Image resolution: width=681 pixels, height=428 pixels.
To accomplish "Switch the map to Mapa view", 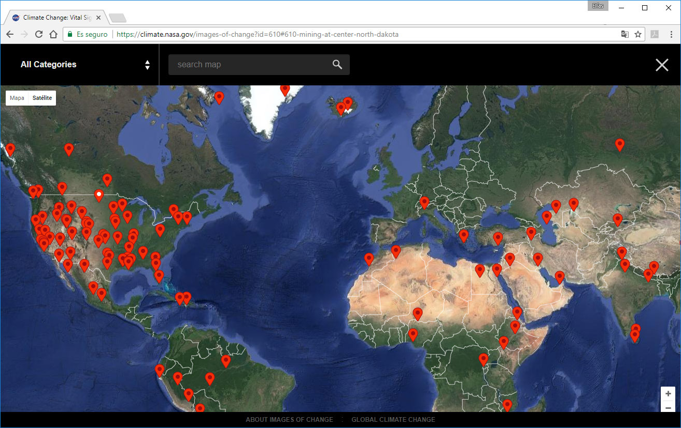I will click(x=17, y=98).
